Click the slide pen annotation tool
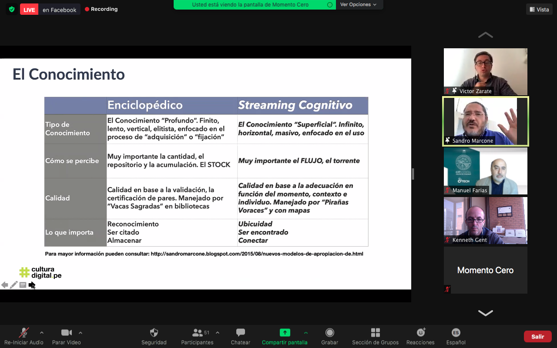This screenshot has width=557, height=348. [14, 285]
